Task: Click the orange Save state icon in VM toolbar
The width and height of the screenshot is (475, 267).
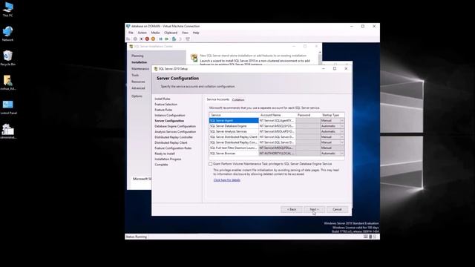Action: 154,39
